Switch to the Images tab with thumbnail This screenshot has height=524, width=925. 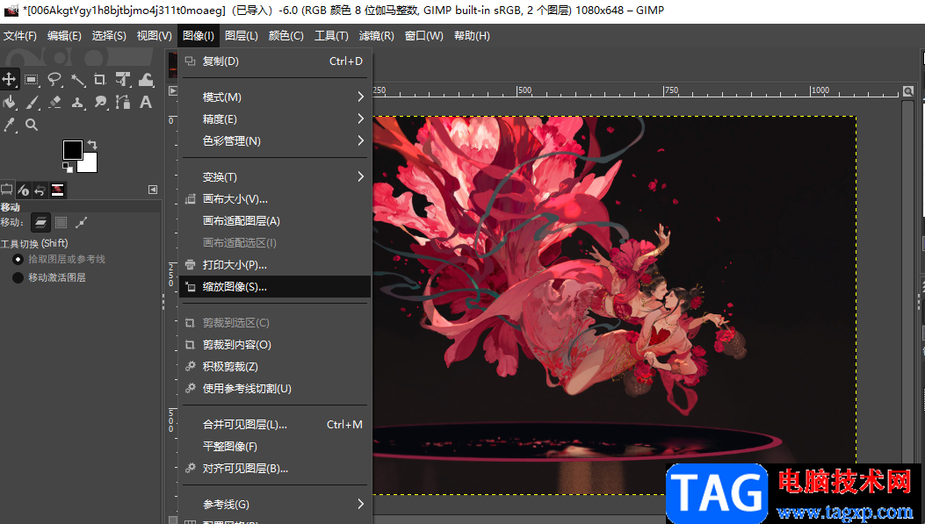click(57, 190)
